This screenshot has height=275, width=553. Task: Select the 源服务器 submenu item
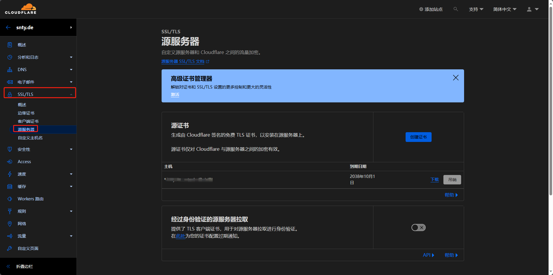click(x=26, y=130)
